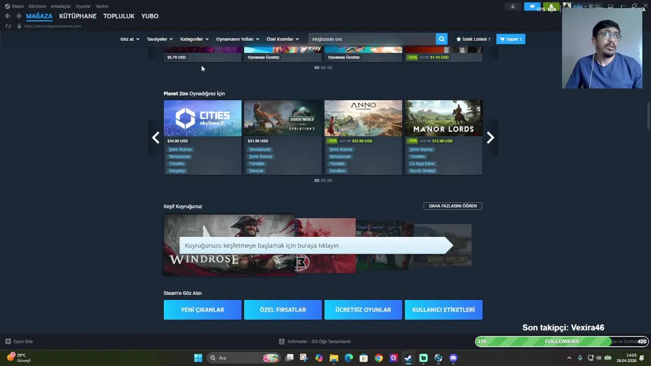Screen dimensions: 651x366
Task: Click the Windows taskbar Ara search box
Action: 244,358
